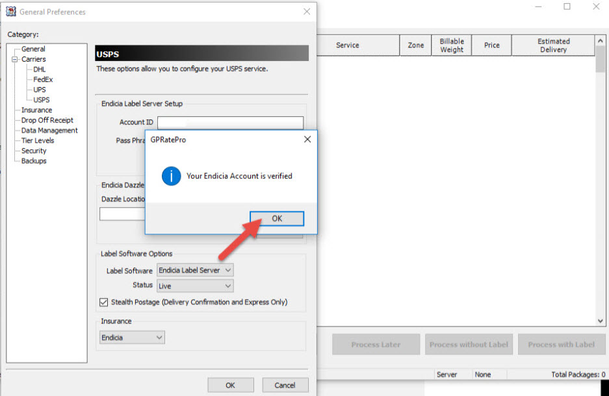Open FedEx carrier settings
Viewport: 609px width, 396px height.
pyautogui.click(x=43, y=79)
